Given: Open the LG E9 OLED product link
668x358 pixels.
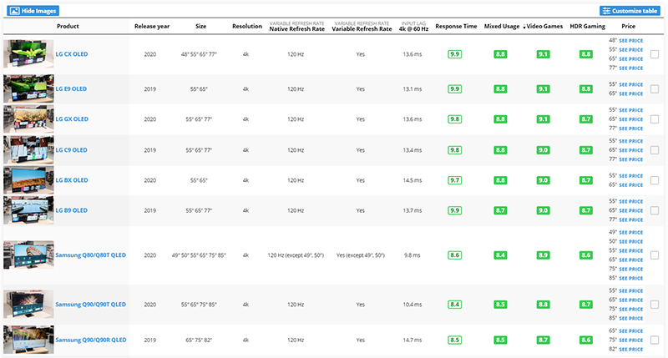Looking at the screenshot, I should point(71,89).
